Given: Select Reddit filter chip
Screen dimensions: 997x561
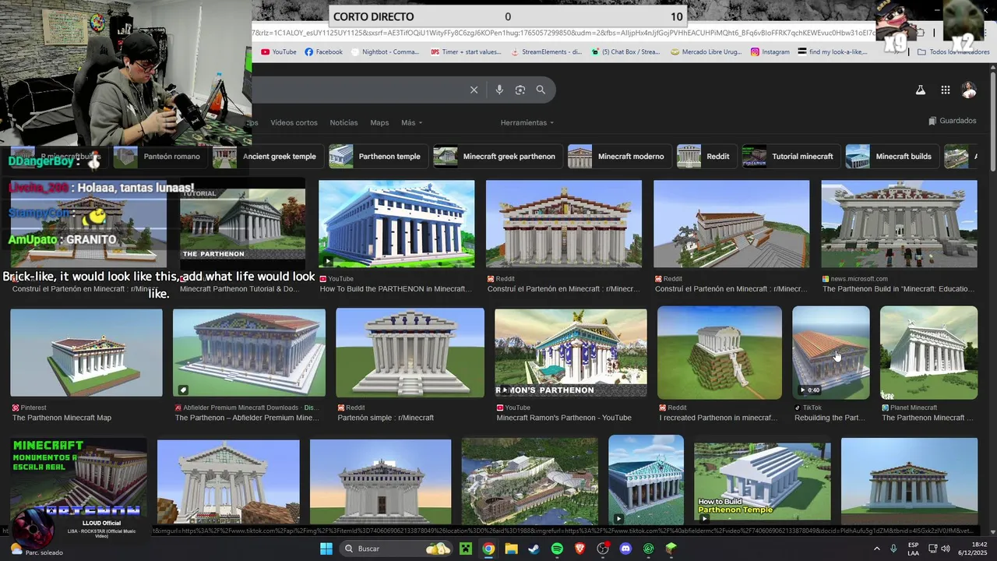Looking at the screenshot, I should tap(706, 157).
